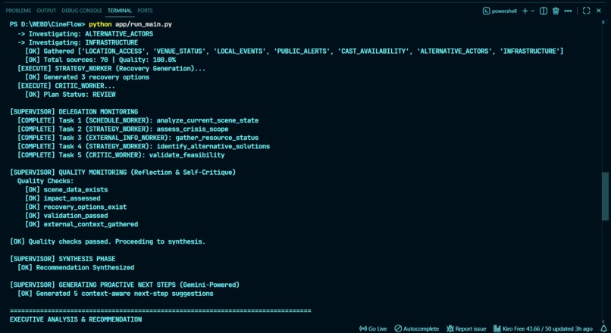Viewport: 611px width, 333px height.
Task: Click the 'python app/run_main.py' command text
Action: point(130,24)
